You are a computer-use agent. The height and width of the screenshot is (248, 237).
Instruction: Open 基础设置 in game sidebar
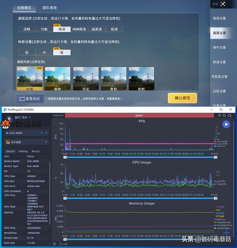(x=219, y=18)
